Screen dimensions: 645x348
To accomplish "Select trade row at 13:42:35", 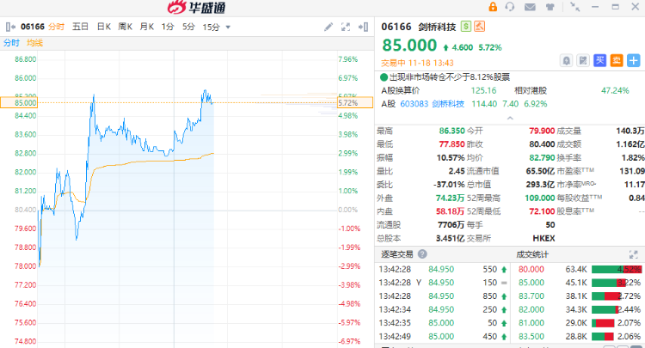I will click(x=443, y=323).
